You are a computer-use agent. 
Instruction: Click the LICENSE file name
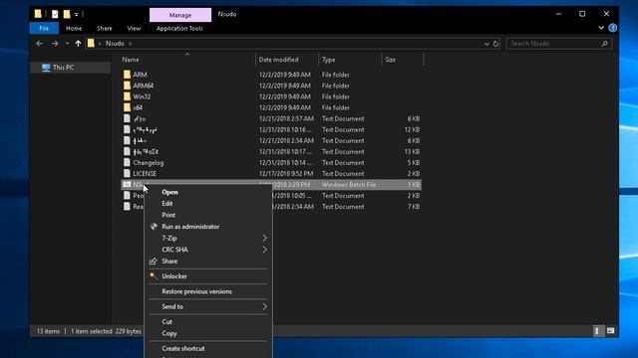pos(145,174)
